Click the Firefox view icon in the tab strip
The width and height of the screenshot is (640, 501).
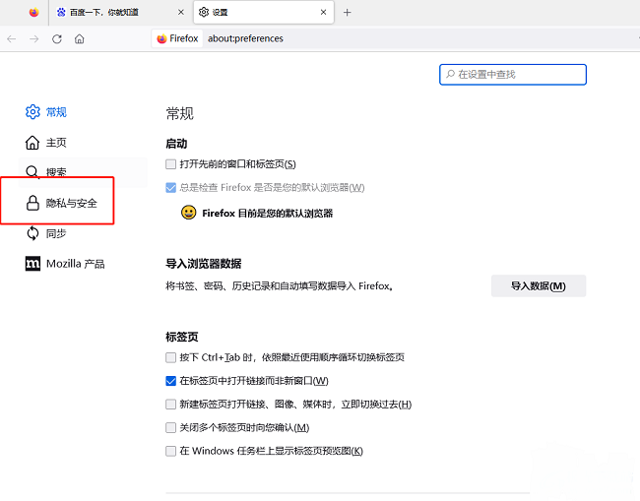pyautogui.click(x=33, y=12)
